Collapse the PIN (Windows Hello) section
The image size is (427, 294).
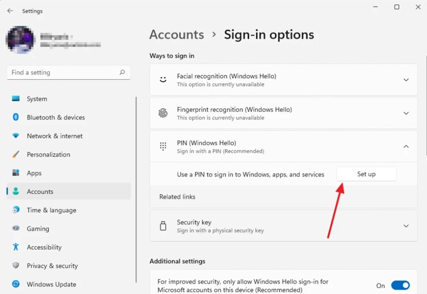406,146
